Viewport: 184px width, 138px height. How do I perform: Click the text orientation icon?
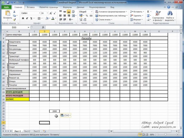pyautogui.click(x=70, y=20)
